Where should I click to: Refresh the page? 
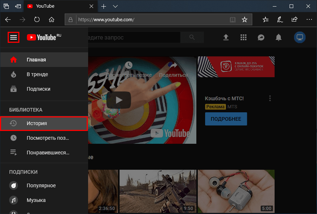coord(37,20)
